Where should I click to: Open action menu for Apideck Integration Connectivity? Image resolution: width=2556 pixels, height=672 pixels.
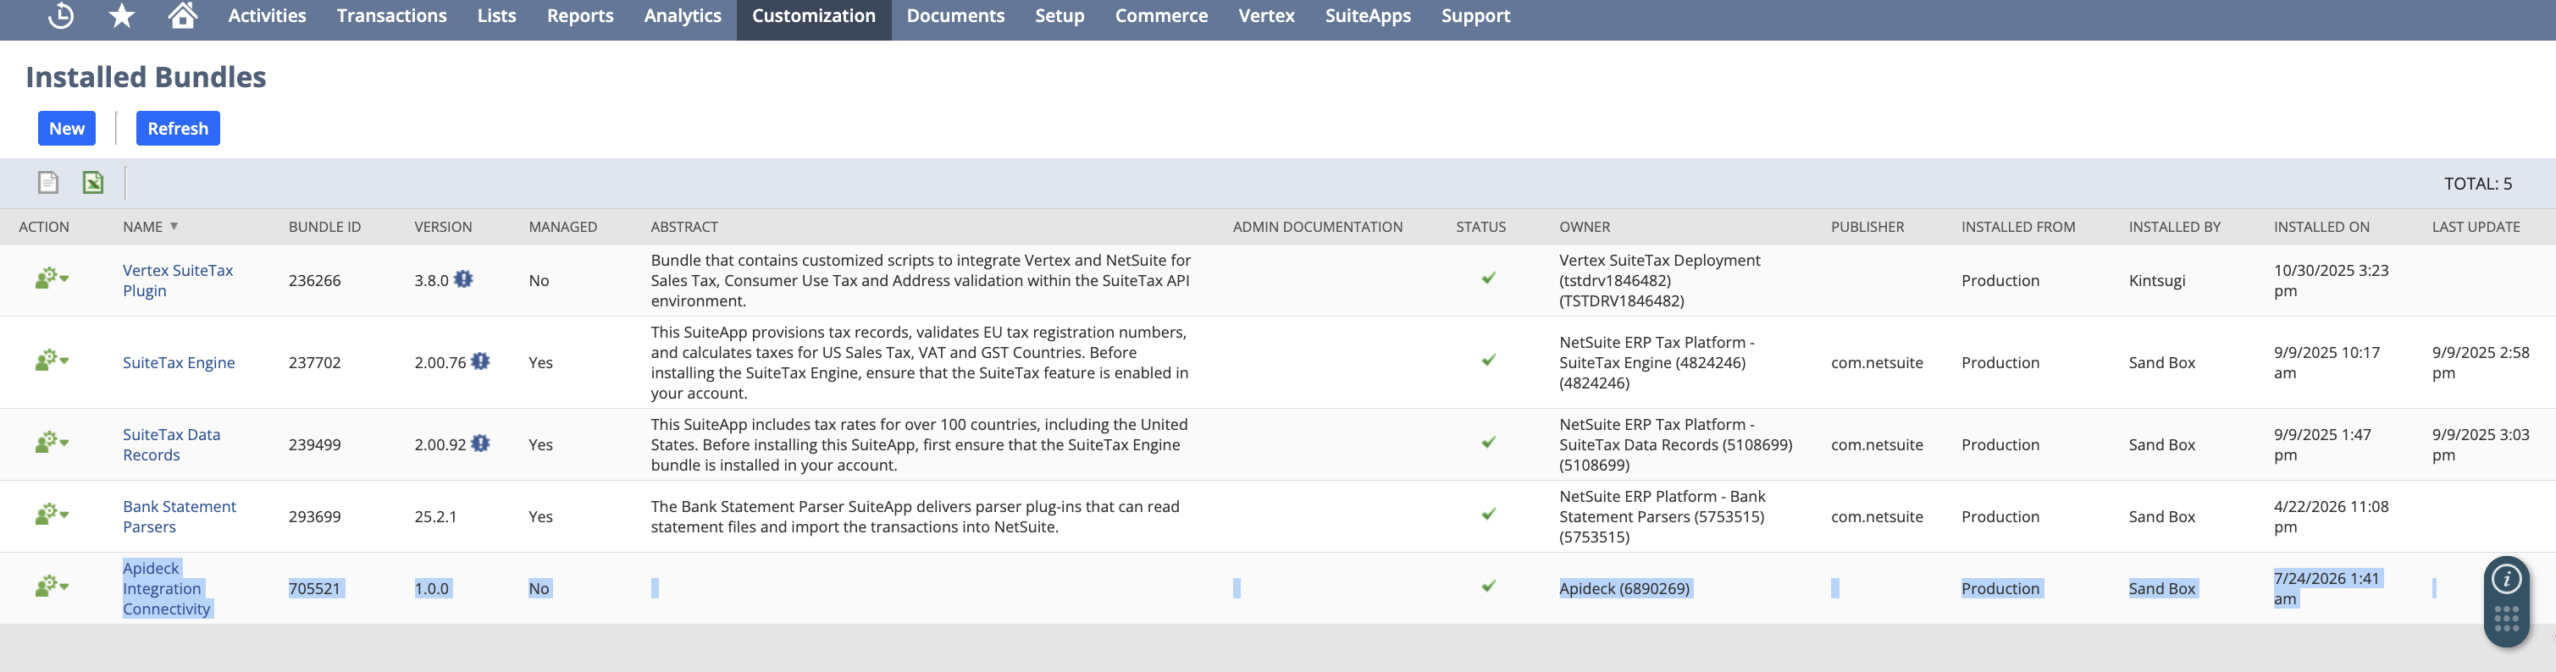(x=52, y=587)
